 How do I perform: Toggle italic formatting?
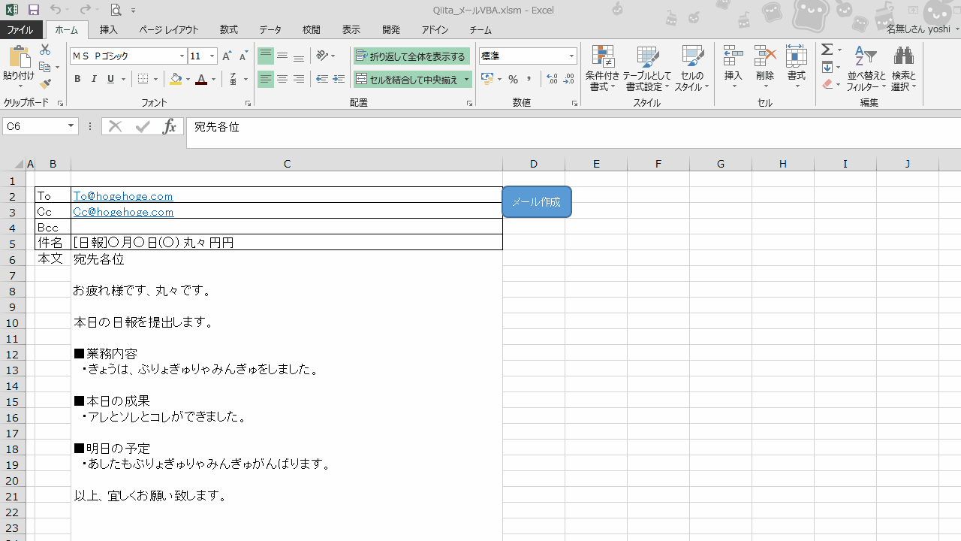click(x=93, y=79)
